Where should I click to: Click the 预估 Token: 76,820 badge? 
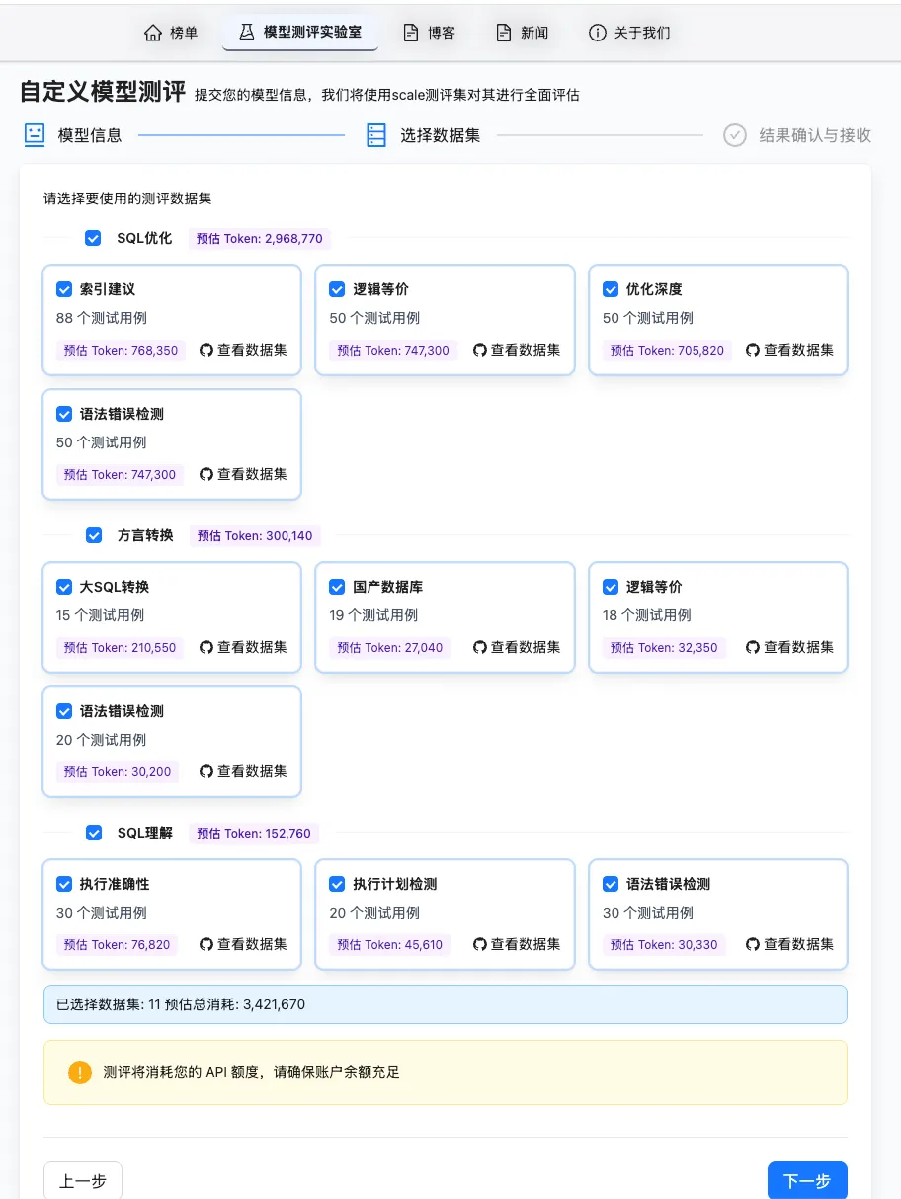point(118,944)
